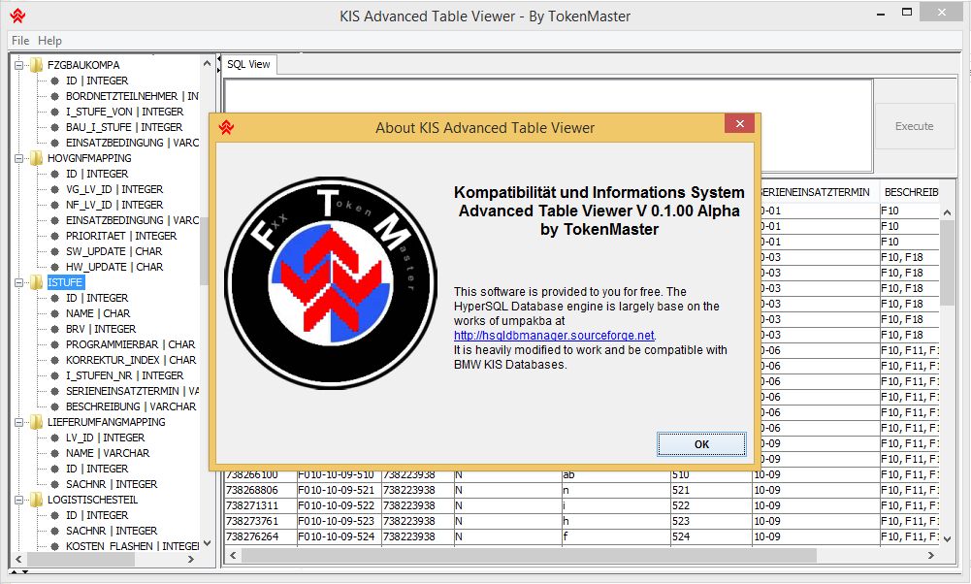Viewport: 971px width, 584px height.
Task: Select BORDNETZTEILNEHMER column node
Action: pos(132,96)
